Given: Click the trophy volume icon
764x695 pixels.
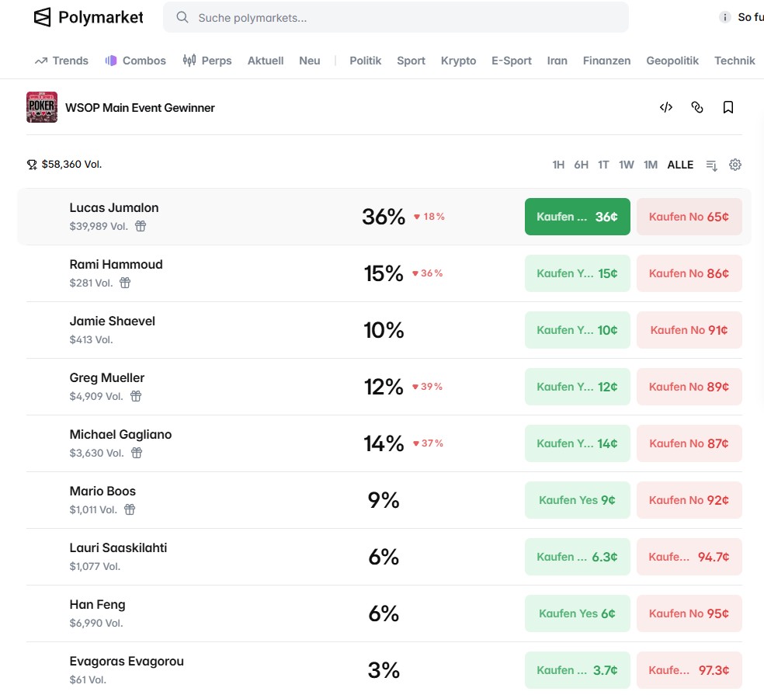Looking at the screenshot, I should (x=32, y=165).
